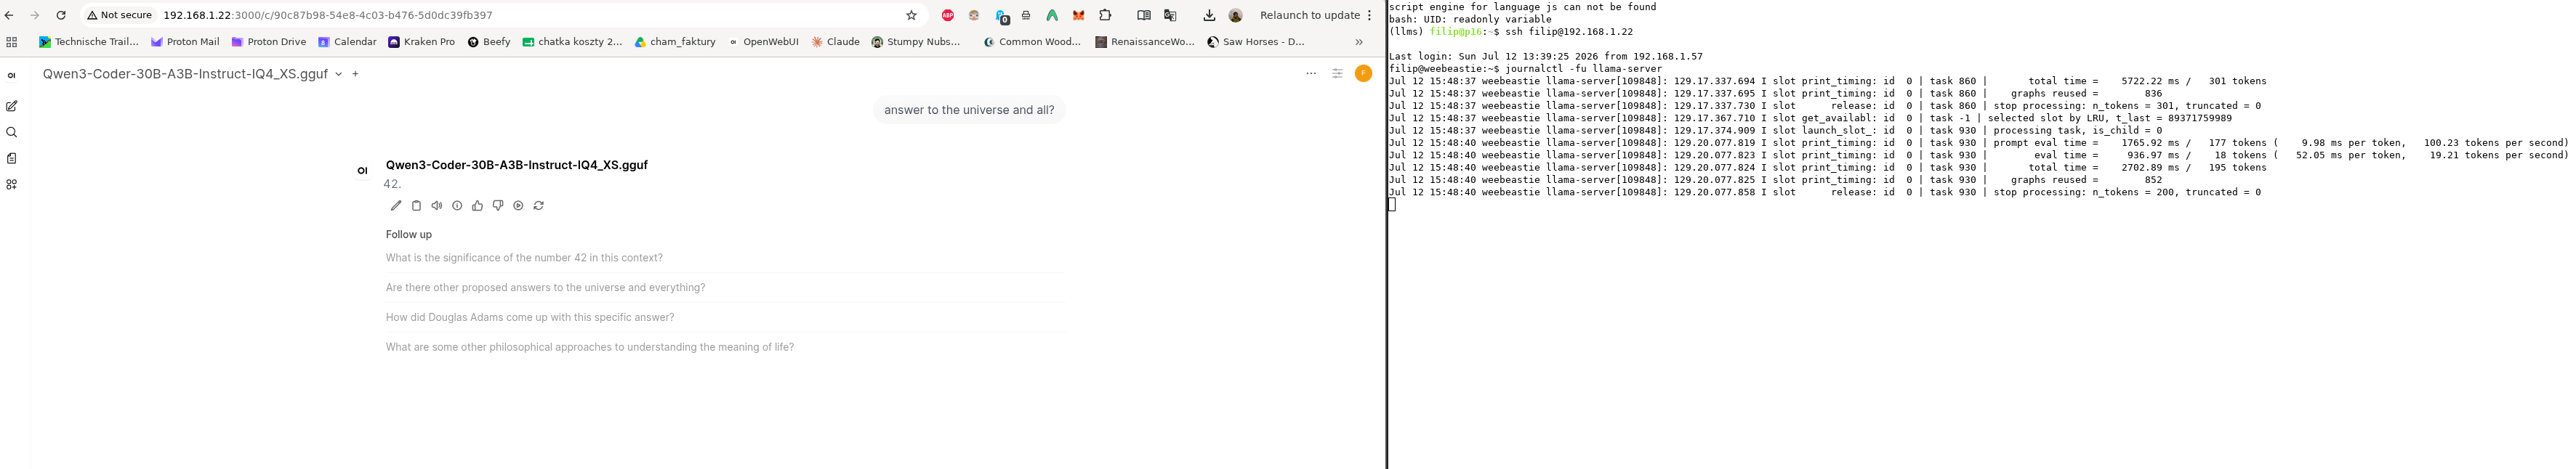Image resolution: width=2576 pixels, height=469 pixels.
Task: Click 'ssh filip@192.168.1.22' command in terminal
Action: click(1569, 32)
